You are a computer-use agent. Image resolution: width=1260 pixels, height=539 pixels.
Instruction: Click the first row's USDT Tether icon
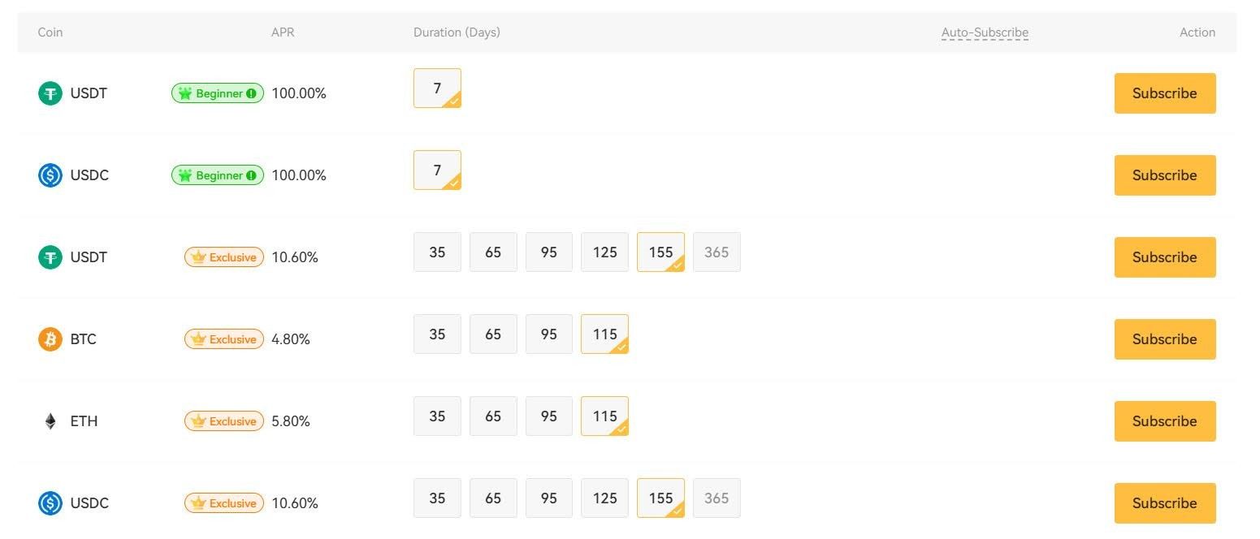(x=50, y=93)
